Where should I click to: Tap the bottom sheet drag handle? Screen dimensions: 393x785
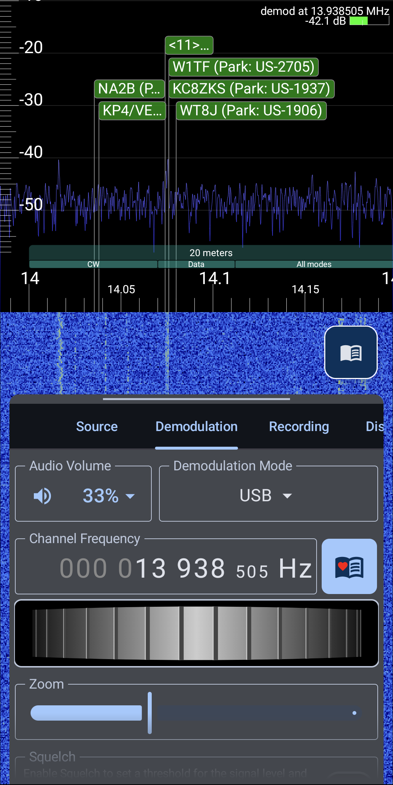(x=196, y=399)
